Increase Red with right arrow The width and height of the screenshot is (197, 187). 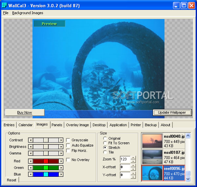[x=61, y=161]
